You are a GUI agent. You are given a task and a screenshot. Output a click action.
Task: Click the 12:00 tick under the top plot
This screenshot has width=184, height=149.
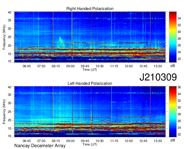(129, 66)
